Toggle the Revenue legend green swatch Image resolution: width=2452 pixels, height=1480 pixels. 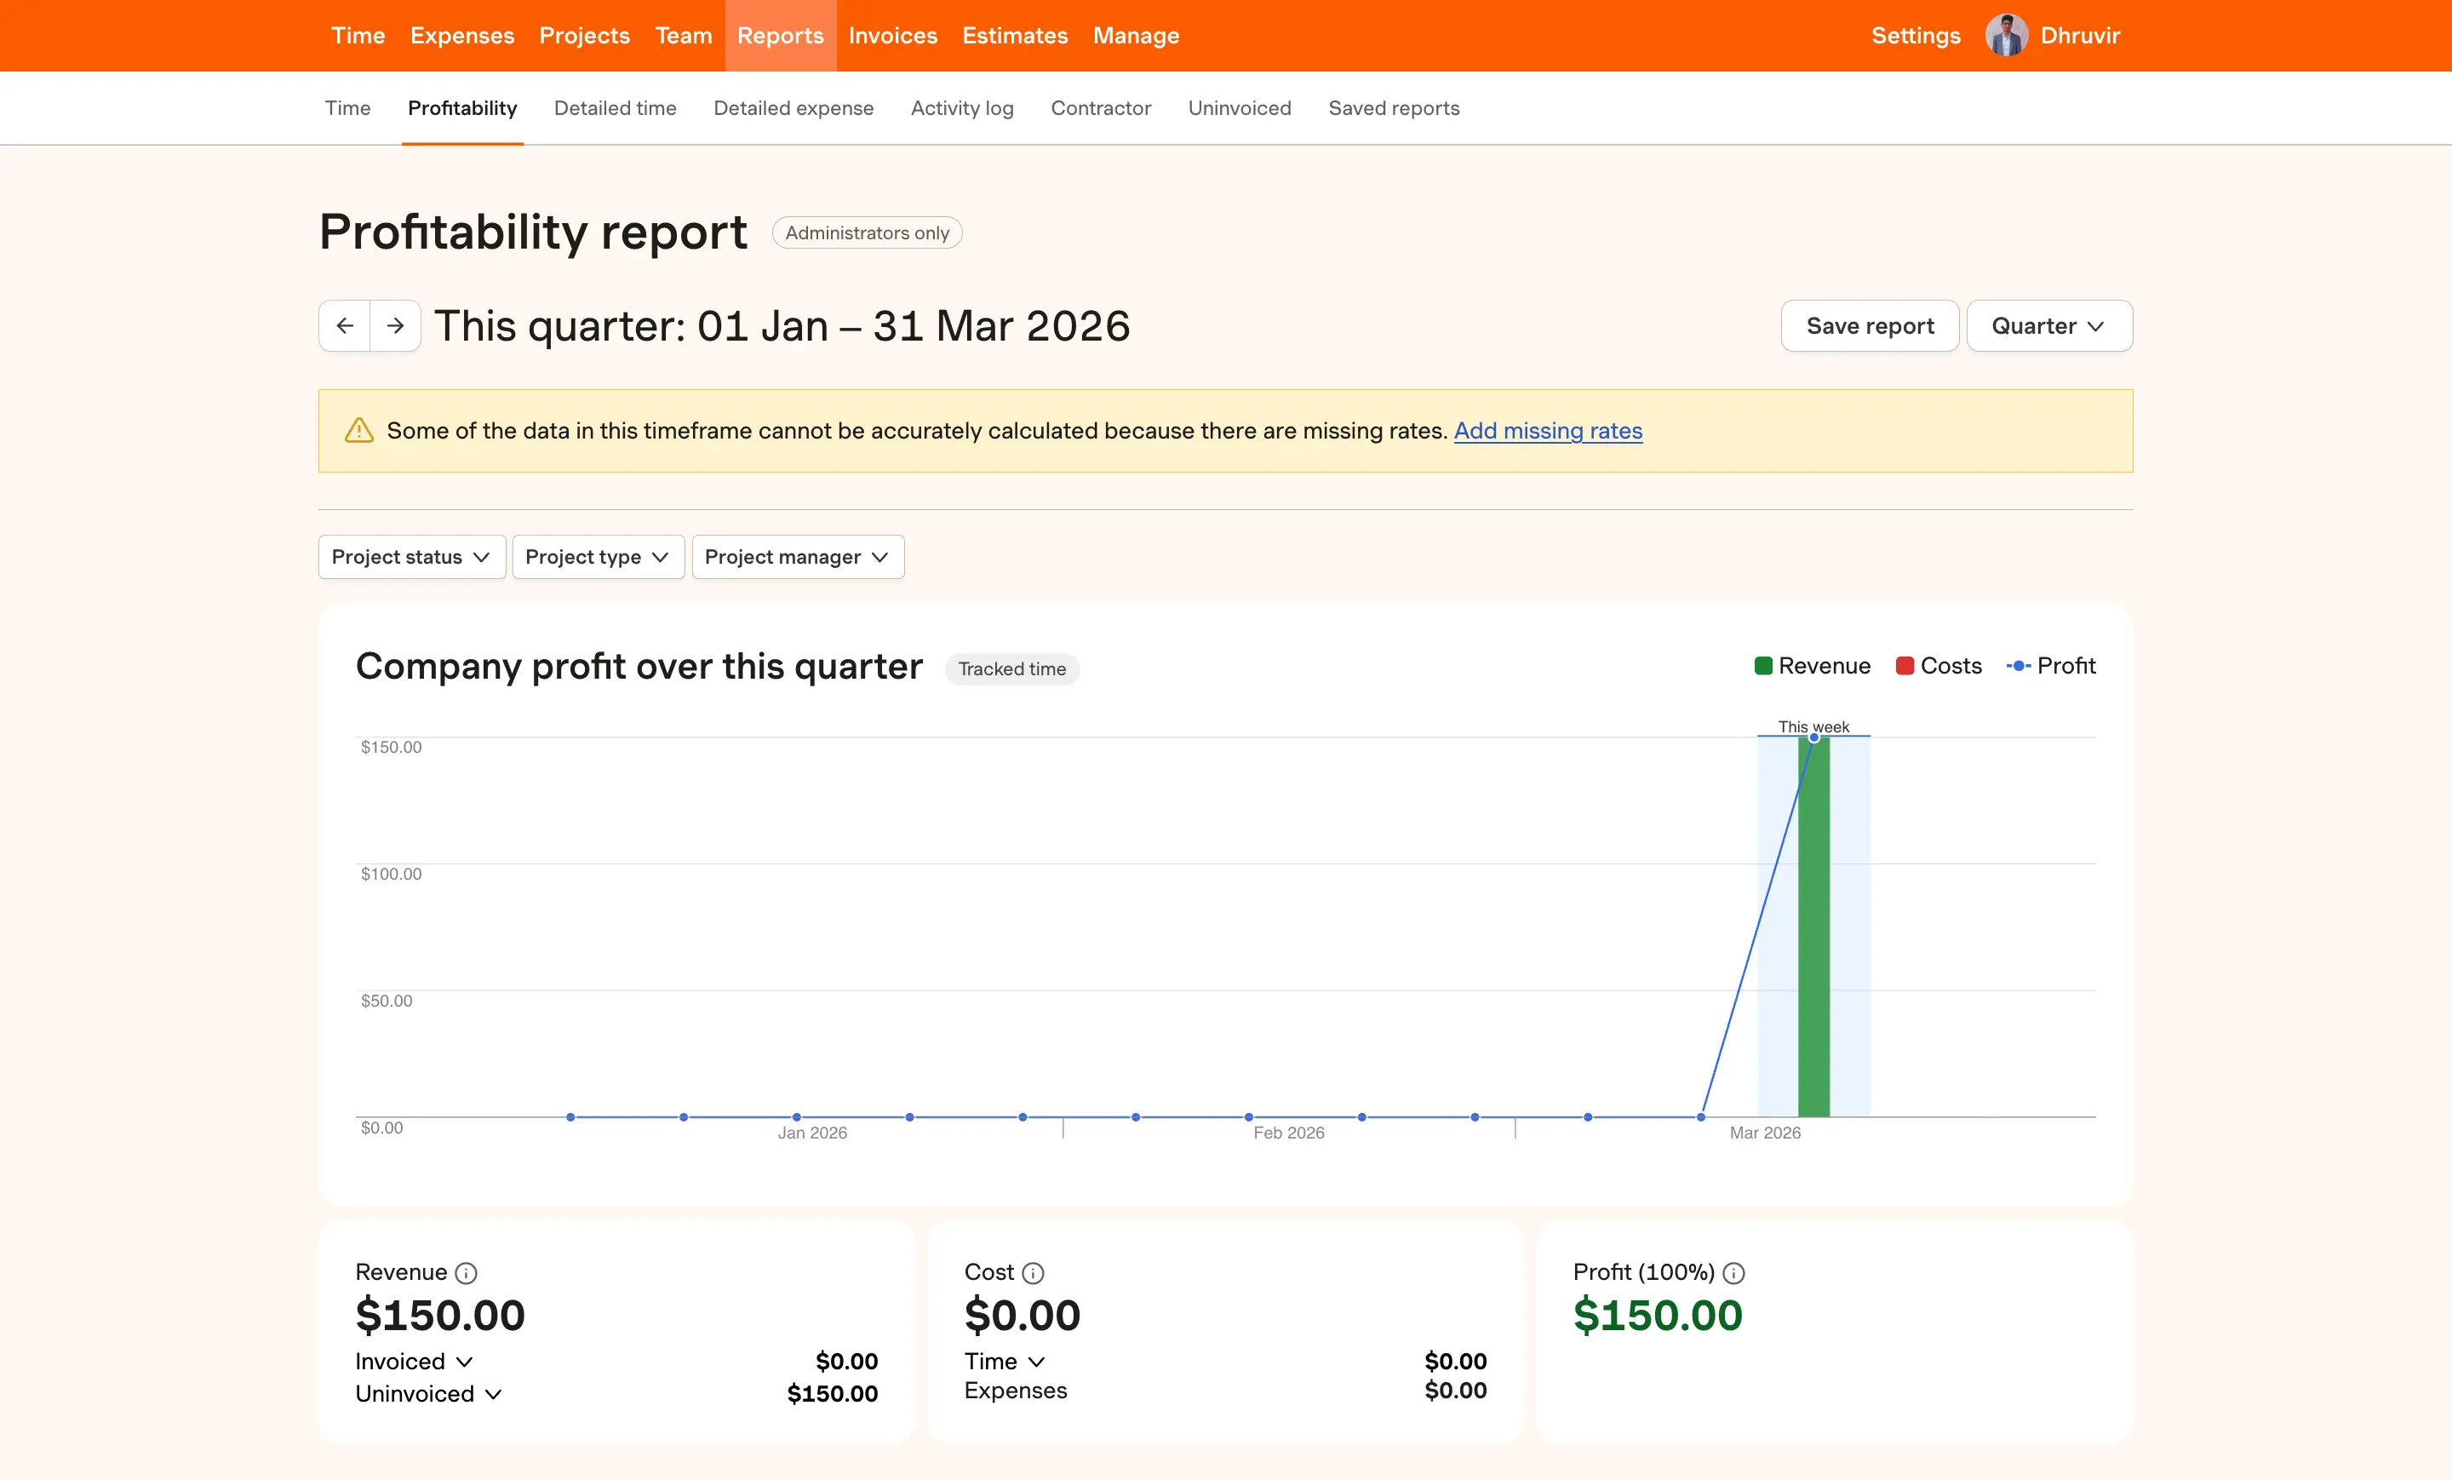(1762, 666)
